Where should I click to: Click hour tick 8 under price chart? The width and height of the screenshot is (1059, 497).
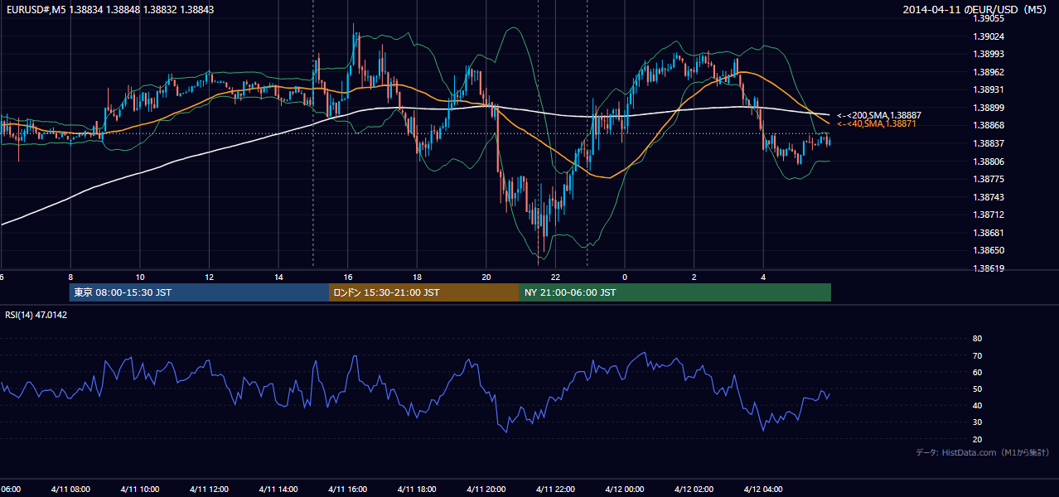(x=70, y=277)
